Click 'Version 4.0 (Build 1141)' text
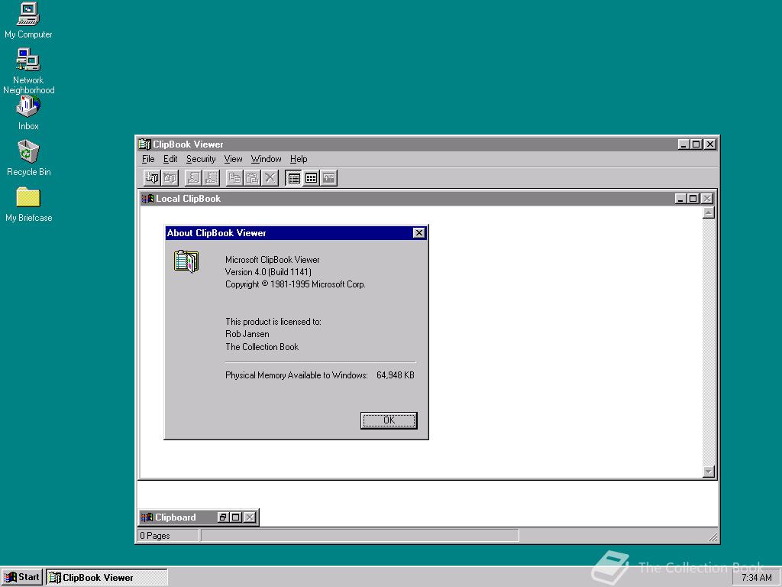The image size is (782, 587). tap(268, 272)
